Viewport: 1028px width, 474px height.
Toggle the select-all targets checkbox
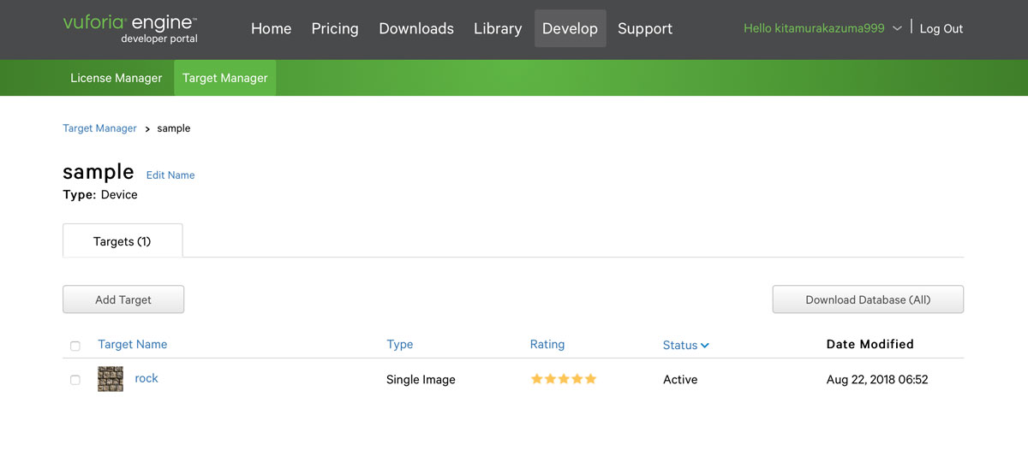click(x=75, y=346)
